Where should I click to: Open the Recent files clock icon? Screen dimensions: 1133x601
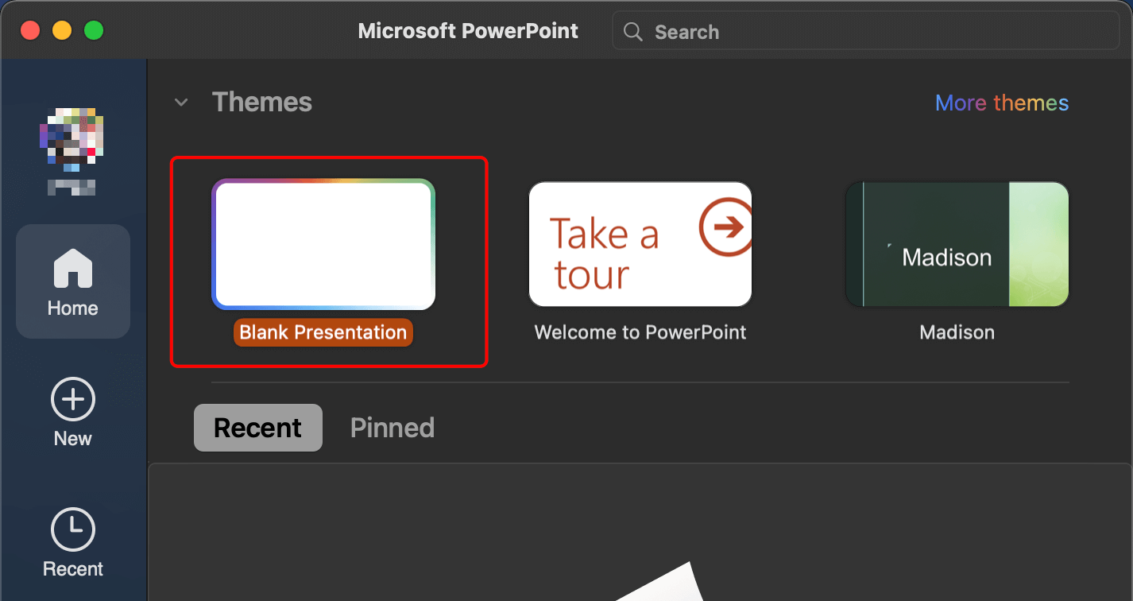point(73,529)
